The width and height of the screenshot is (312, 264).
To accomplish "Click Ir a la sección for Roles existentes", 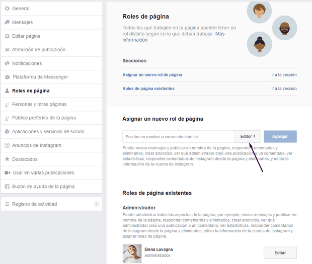I will (284, 89).
